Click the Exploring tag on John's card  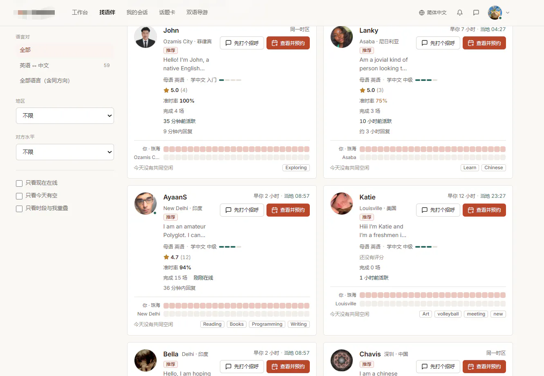[x=296, y=168]
